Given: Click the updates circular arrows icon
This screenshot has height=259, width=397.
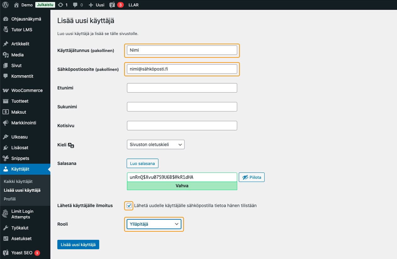Looking at the screenshot, I should pyautogui.click(x=60, y=5).
